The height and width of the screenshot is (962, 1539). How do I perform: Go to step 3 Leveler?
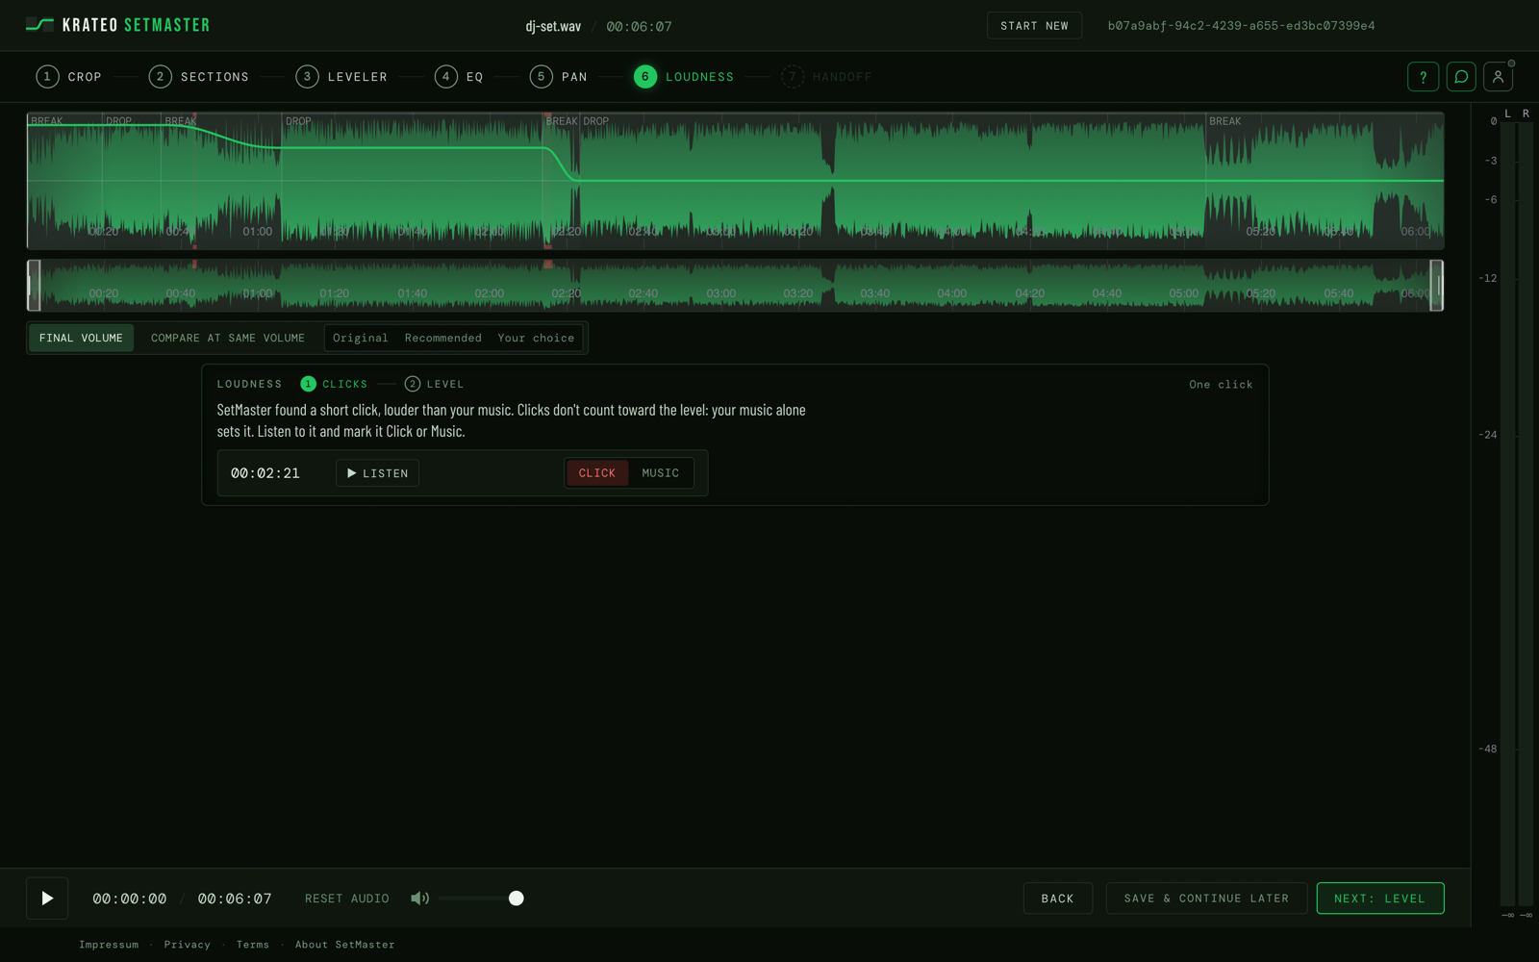(341, 77)
